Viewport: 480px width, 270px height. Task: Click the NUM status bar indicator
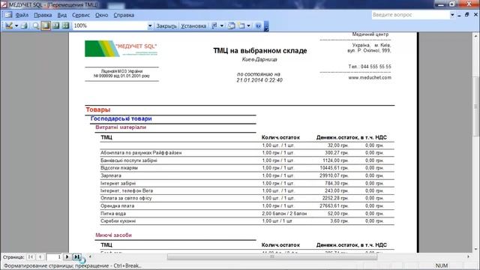click(442, 265)
